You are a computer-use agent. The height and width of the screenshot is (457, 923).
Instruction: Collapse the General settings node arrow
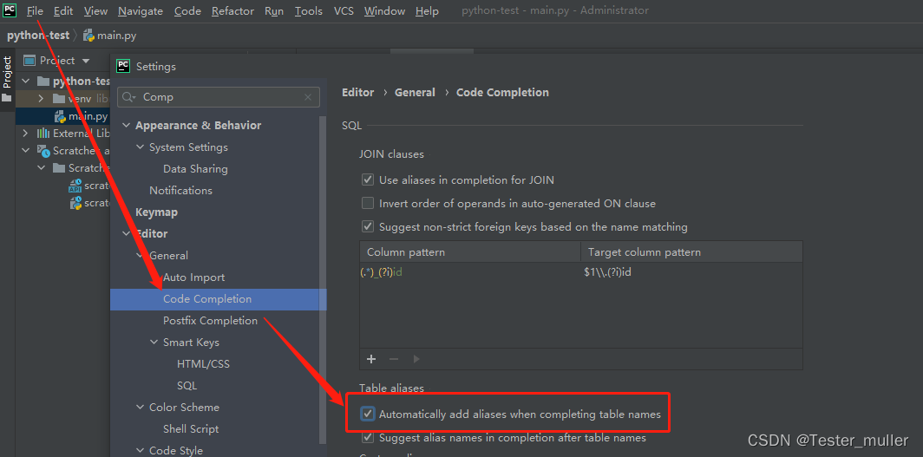[141, 255]
